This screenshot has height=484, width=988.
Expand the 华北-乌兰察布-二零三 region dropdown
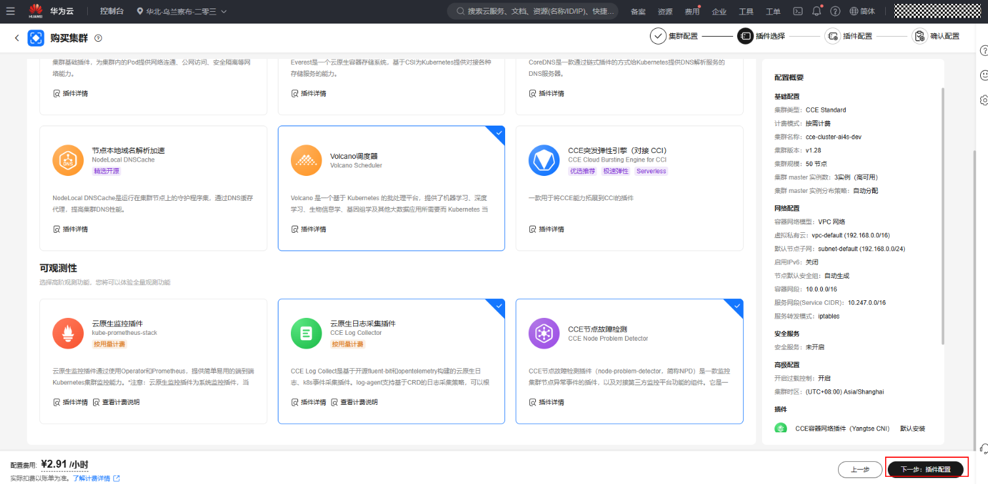[181, 11]
